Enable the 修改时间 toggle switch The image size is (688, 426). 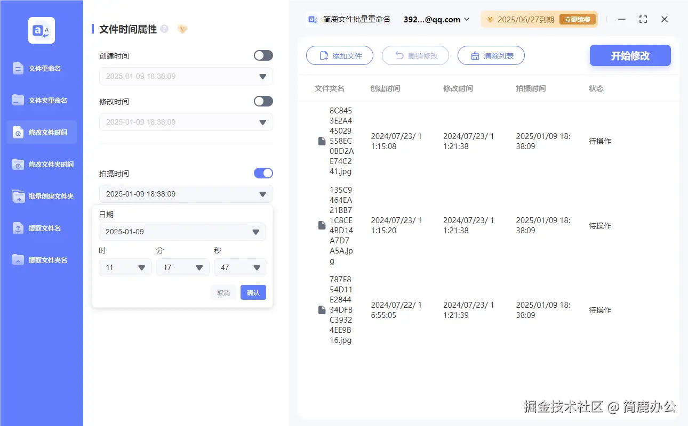coord(263,101)
